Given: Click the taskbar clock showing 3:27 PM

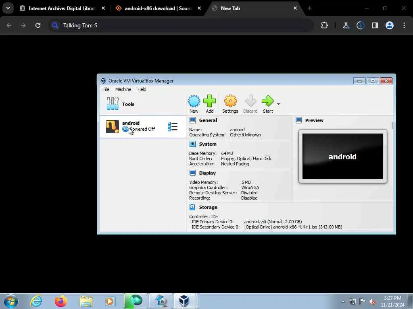Looking at the screenshot, I should coord(392,301).
